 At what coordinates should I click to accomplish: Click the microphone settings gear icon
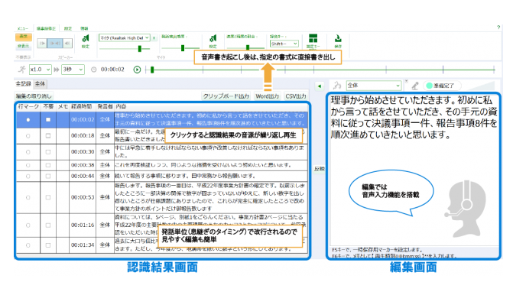pyautogui.click(x=213, y=39)
